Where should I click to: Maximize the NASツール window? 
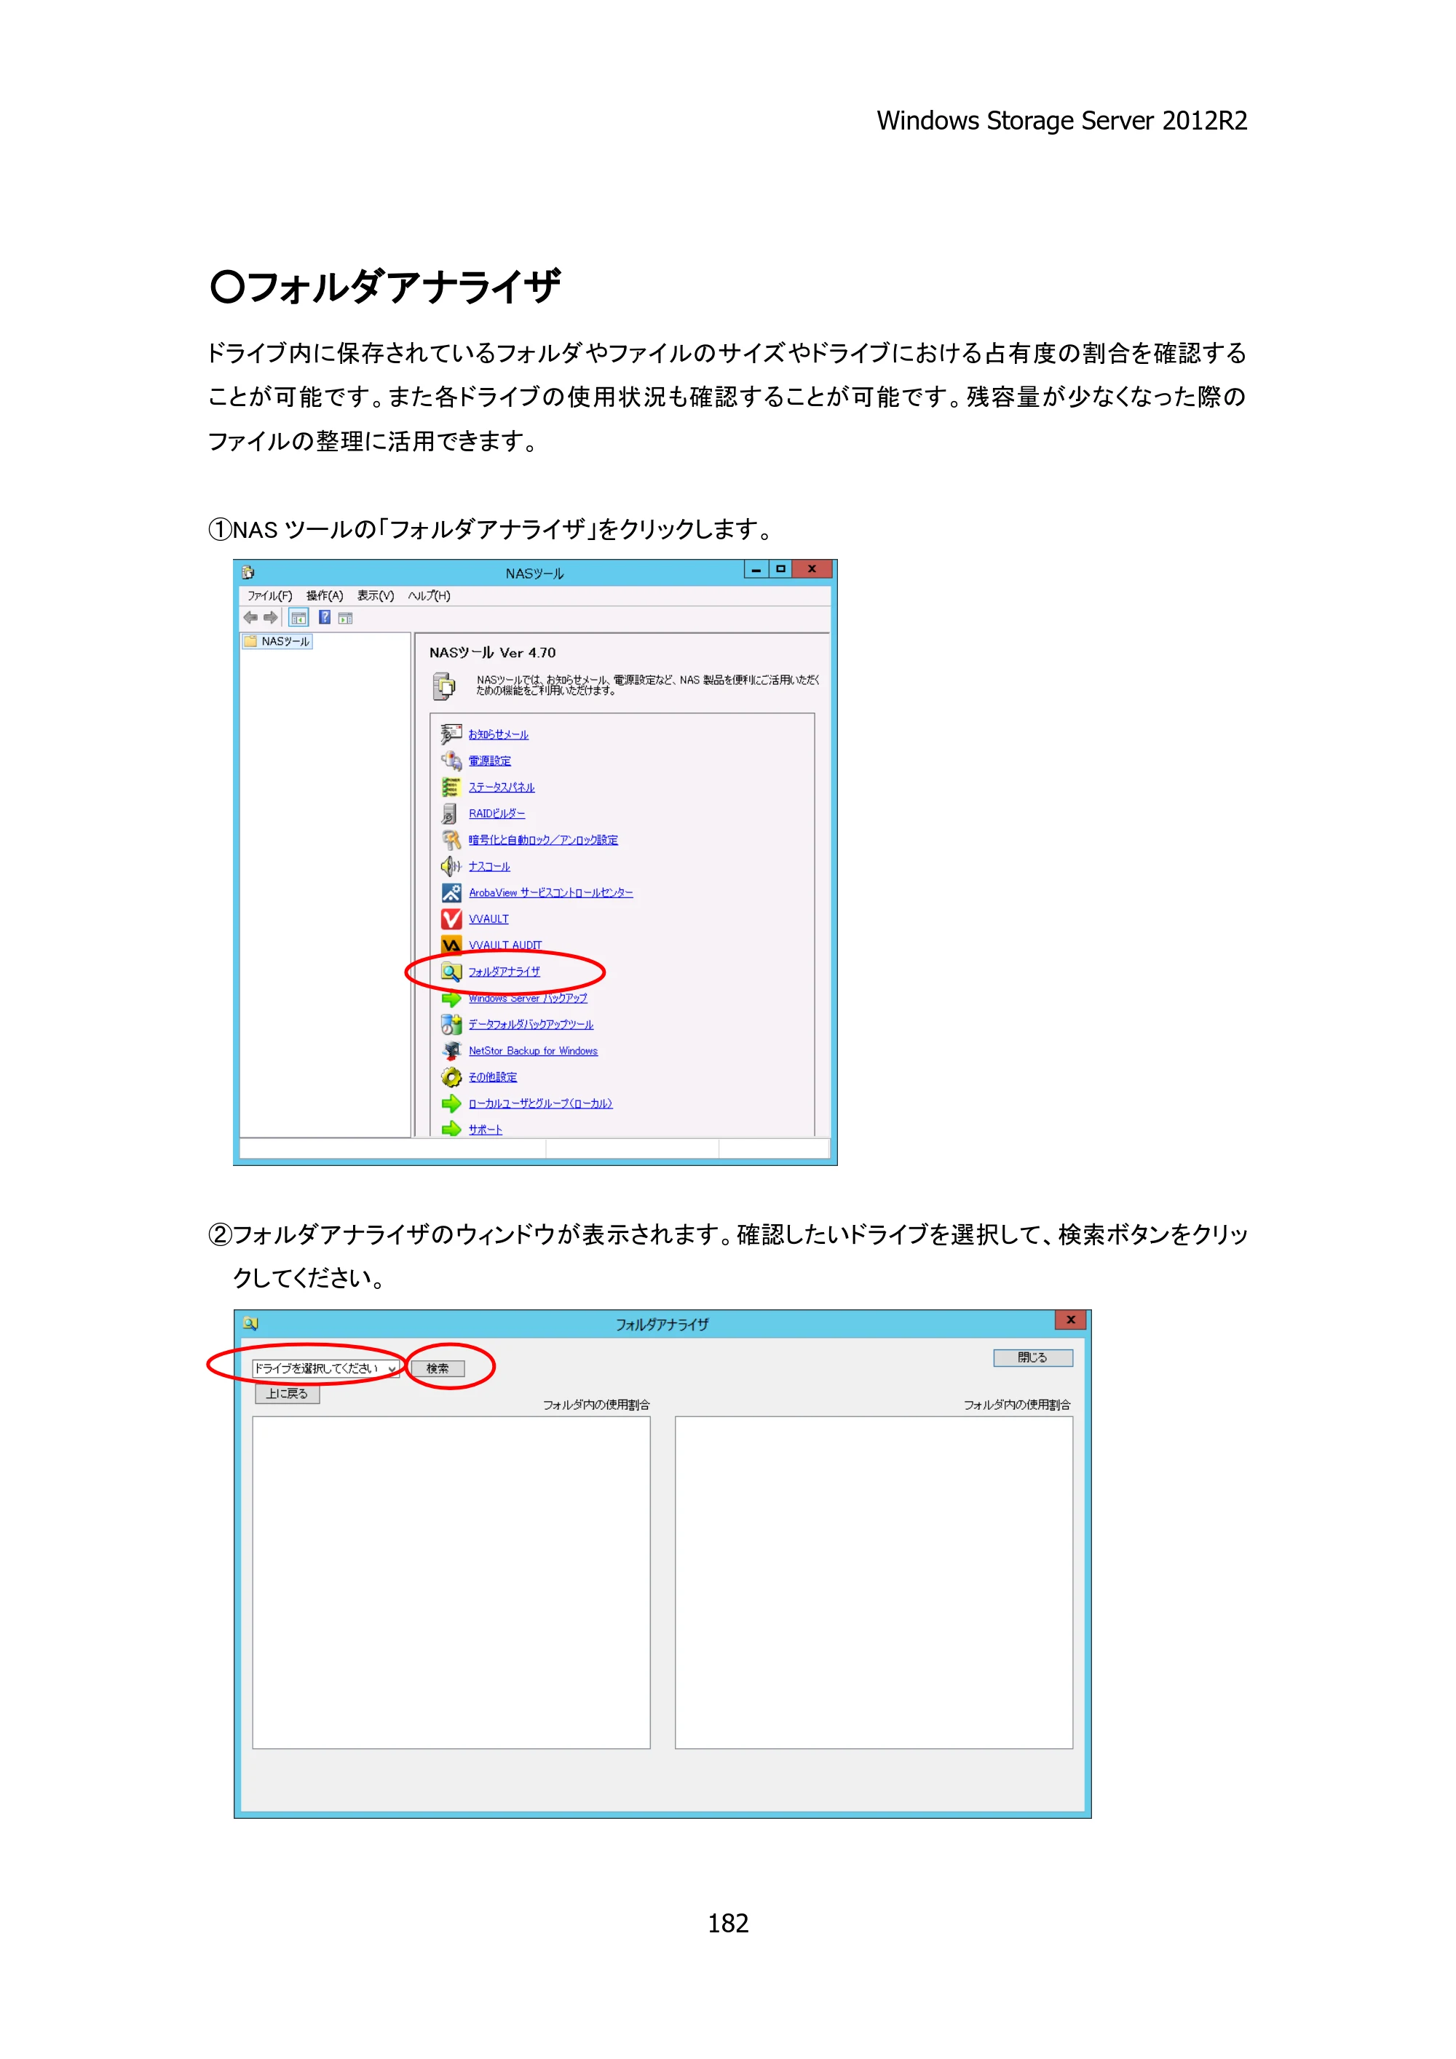tap(780, 568)
